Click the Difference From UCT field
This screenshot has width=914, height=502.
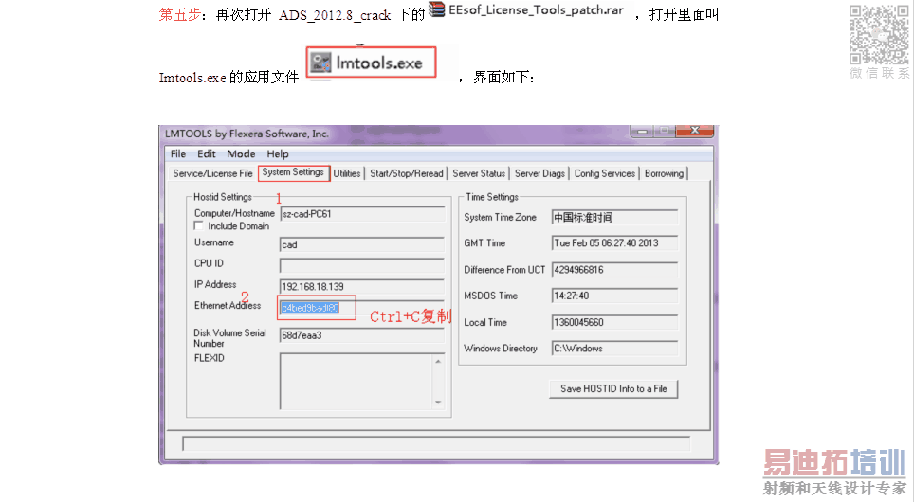pyautogui.click(x=614, y=270)
